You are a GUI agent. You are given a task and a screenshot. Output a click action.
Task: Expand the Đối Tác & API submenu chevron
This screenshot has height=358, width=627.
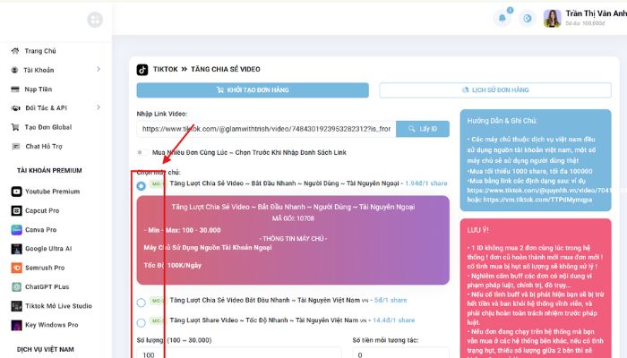pos(99,107)
